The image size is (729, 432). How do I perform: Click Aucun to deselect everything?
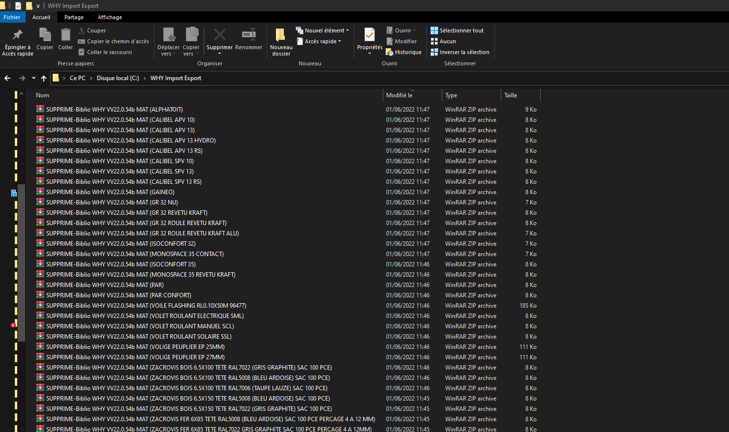443,41
